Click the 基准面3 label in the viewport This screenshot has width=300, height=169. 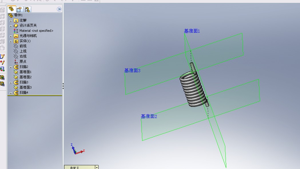132,70
